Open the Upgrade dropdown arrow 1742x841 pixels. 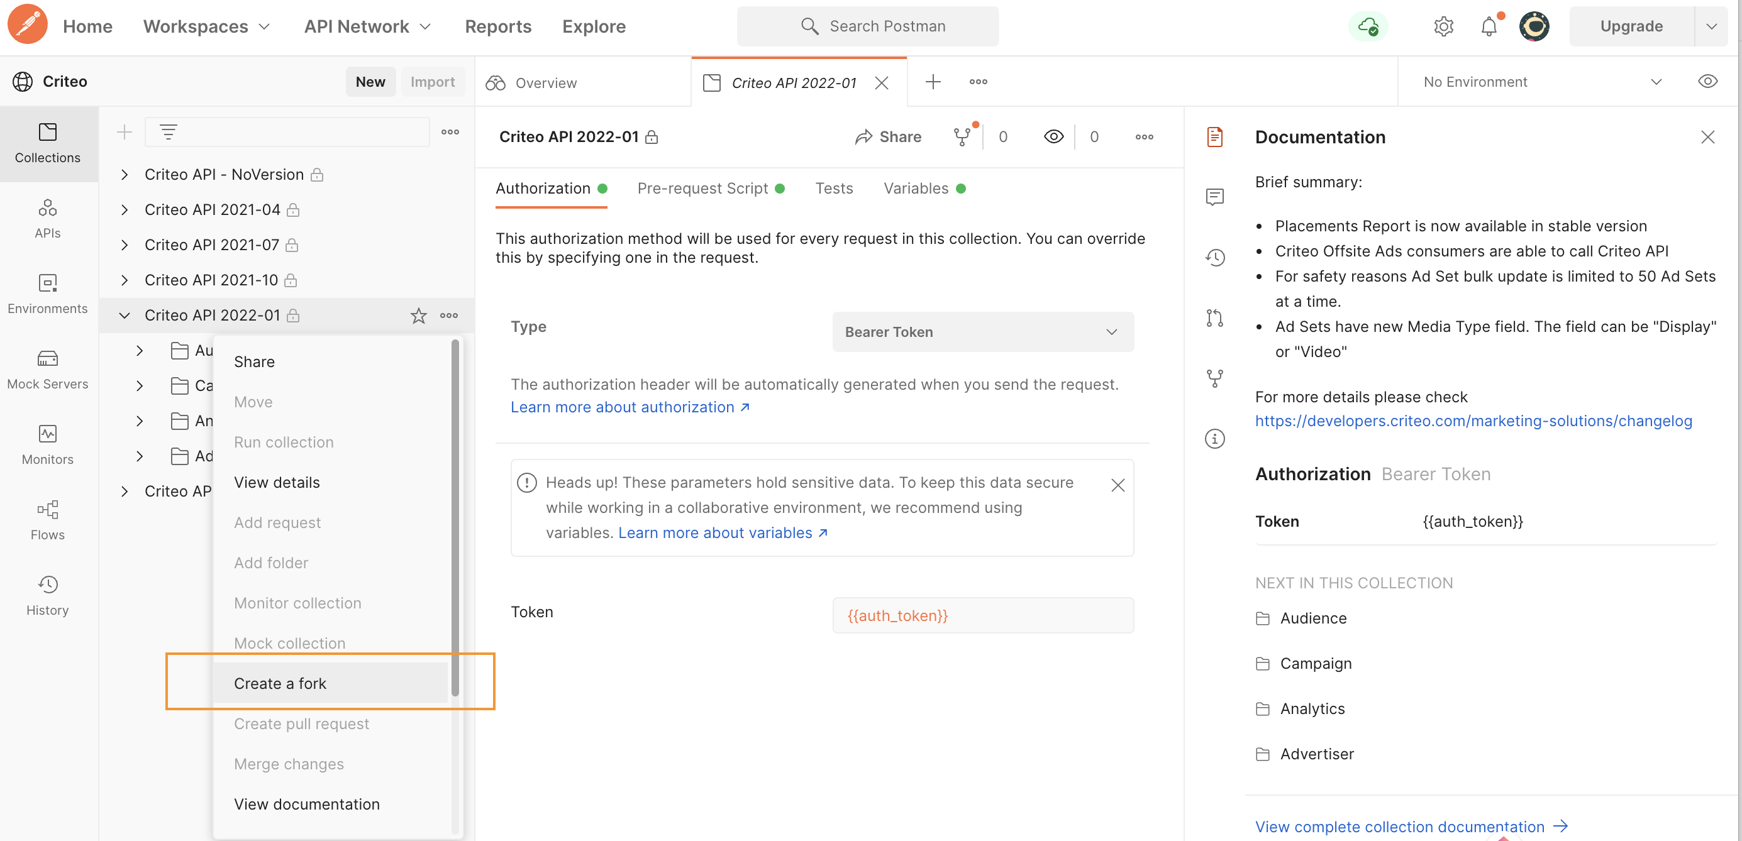coord(1711,26)
